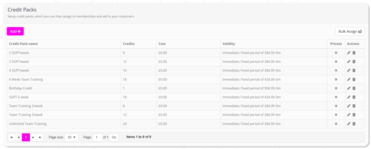Go to the first page arrow
Viewport: 371px width, 149px height.
11,137
